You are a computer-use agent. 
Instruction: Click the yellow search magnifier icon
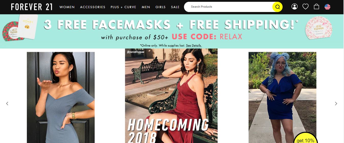pyautogui.click(x=277, y=7)
